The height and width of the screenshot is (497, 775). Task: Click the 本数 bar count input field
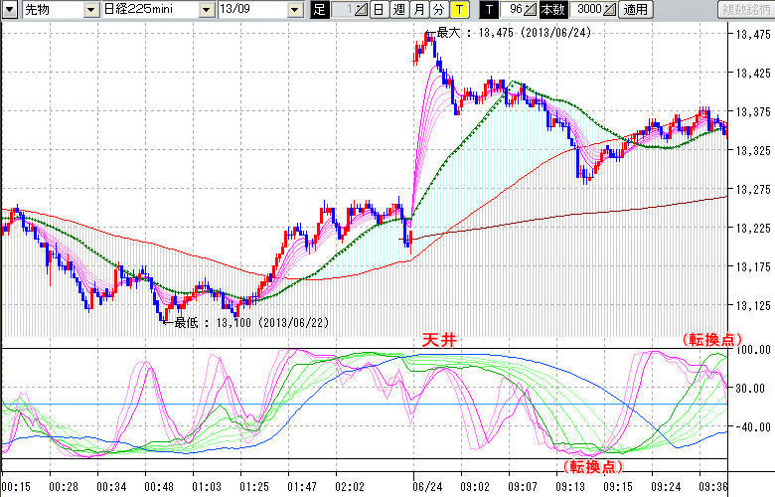(586, 10)
